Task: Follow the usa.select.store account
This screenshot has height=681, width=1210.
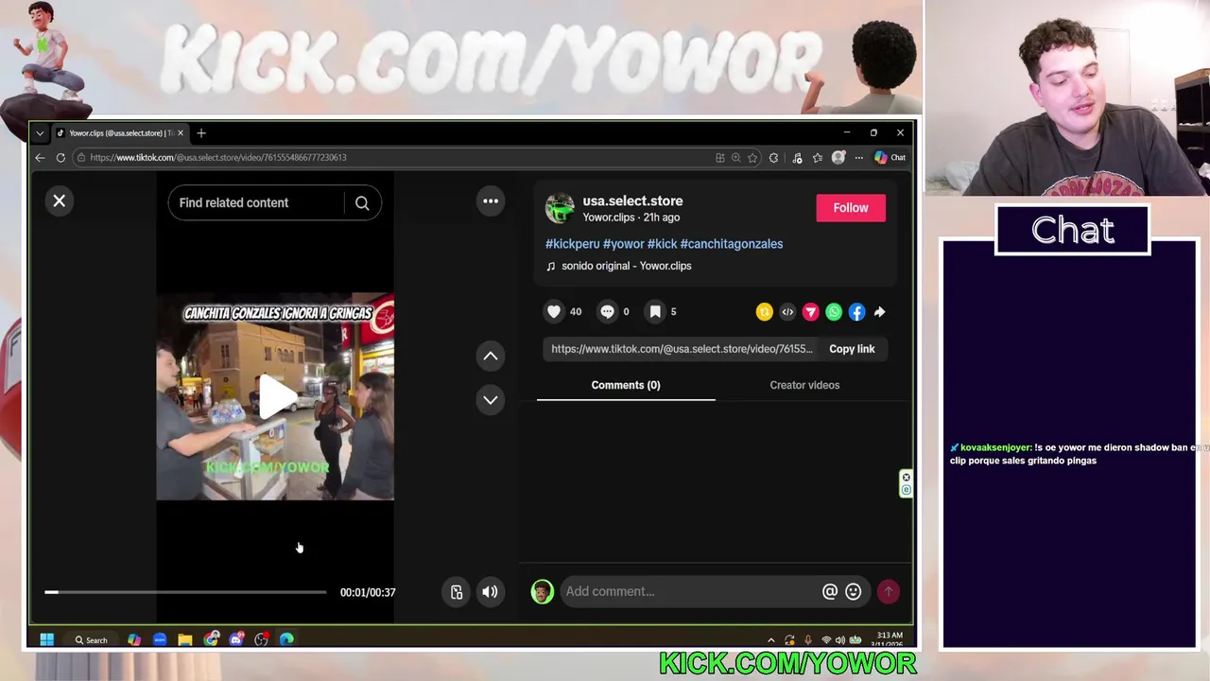Action: (851, 208)
